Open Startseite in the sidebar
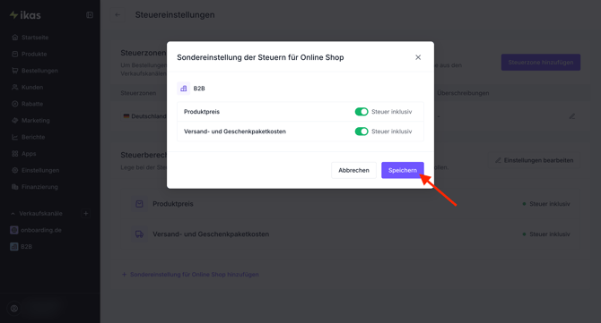Viewport: 601px width, 323px height. point(35,38)
